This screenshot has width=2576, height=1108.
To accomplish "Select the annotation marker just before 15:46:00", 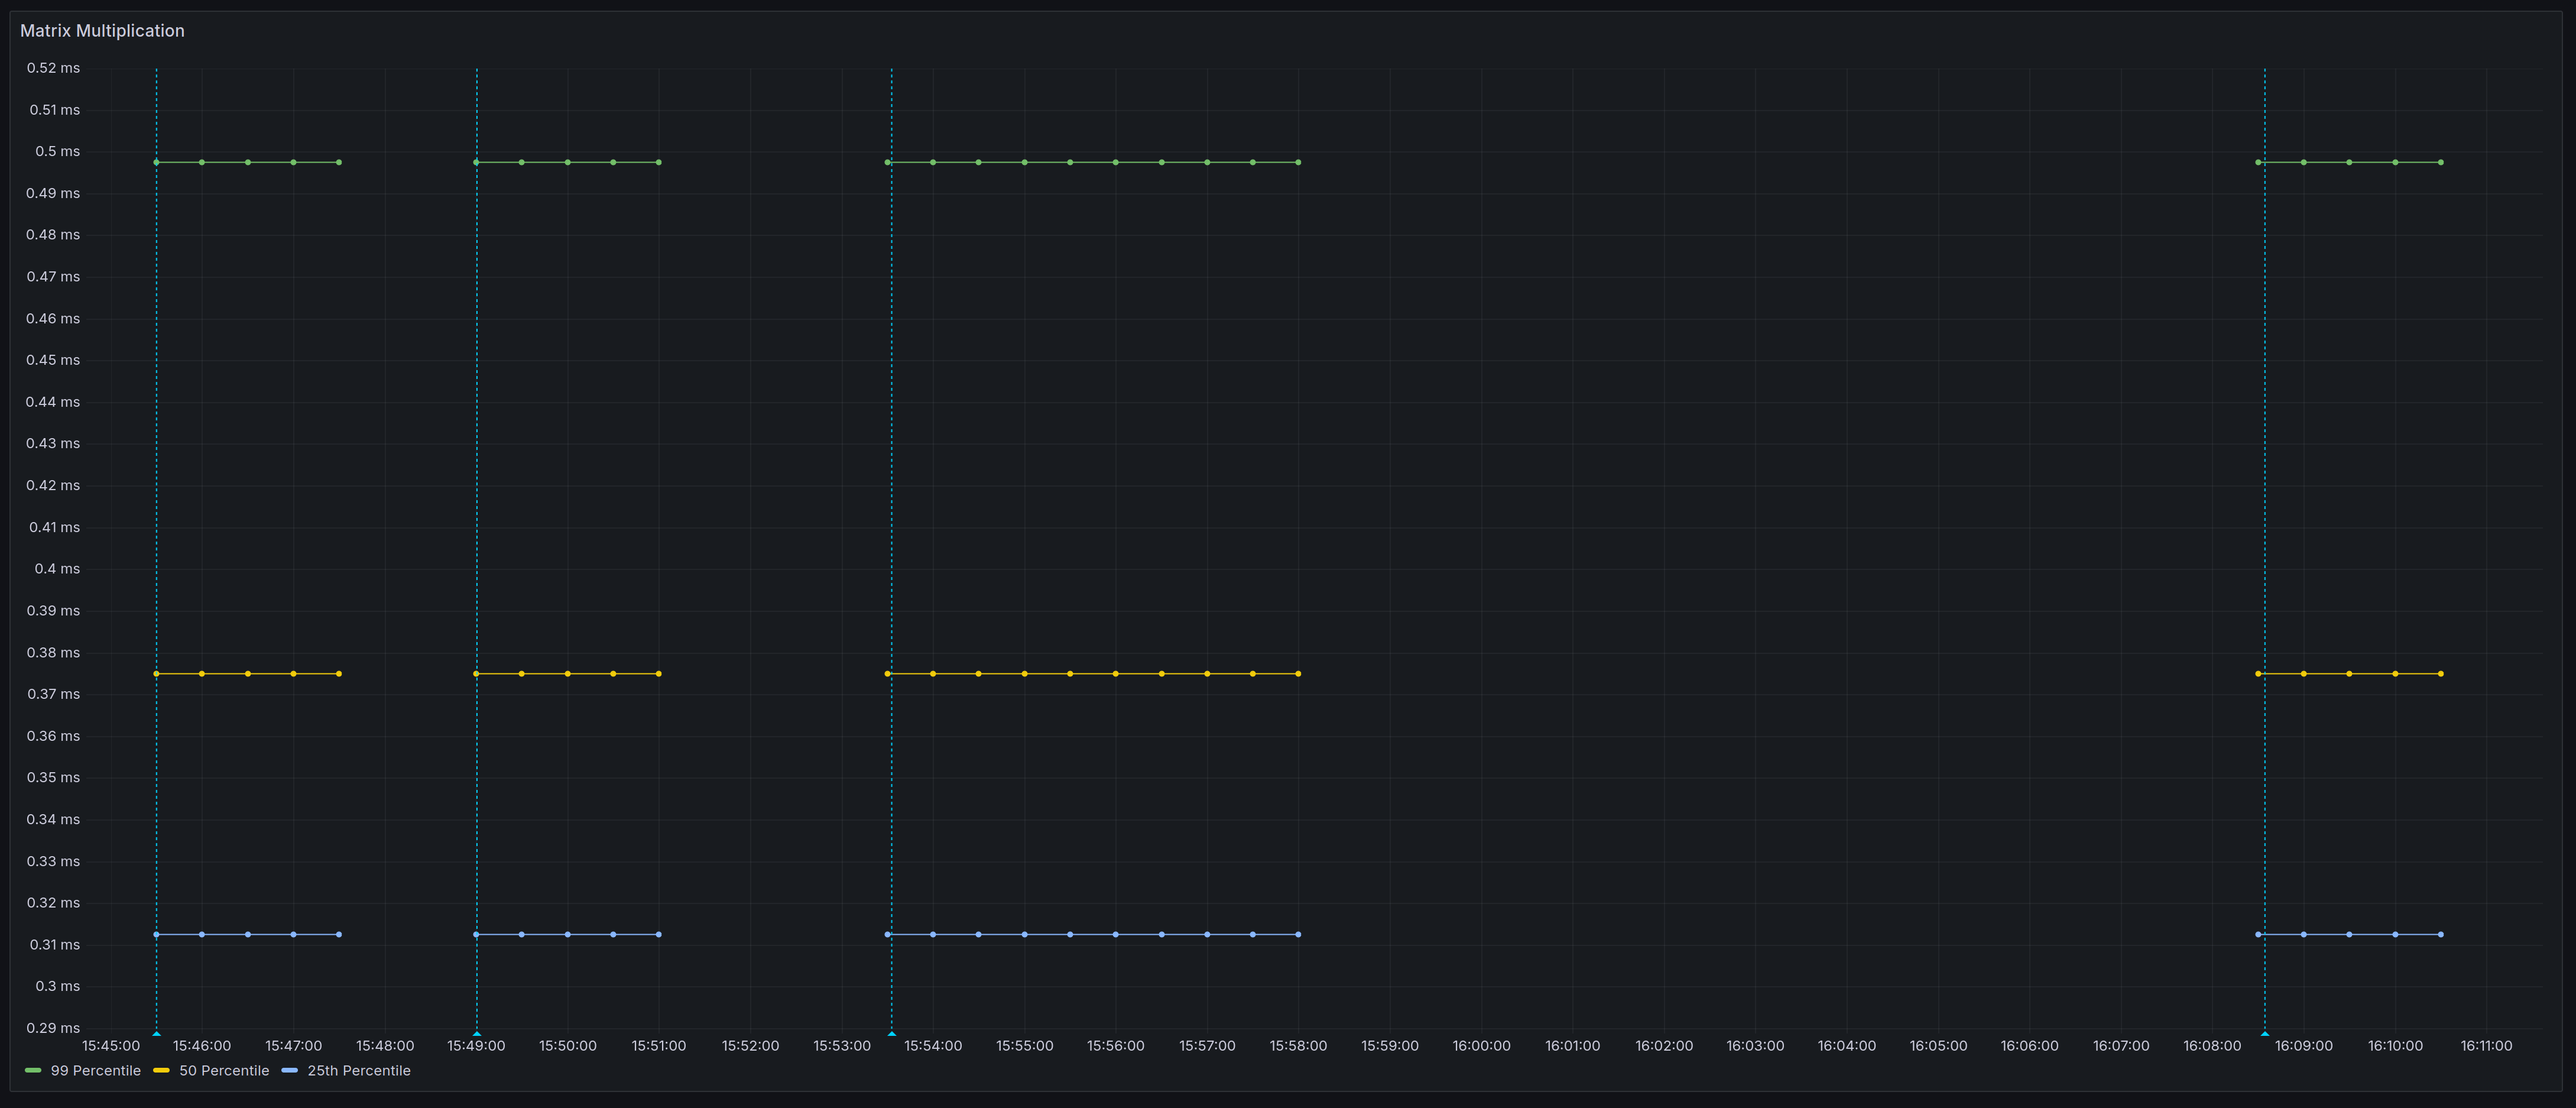I will pyautogui.click(x=156, y=1033).
